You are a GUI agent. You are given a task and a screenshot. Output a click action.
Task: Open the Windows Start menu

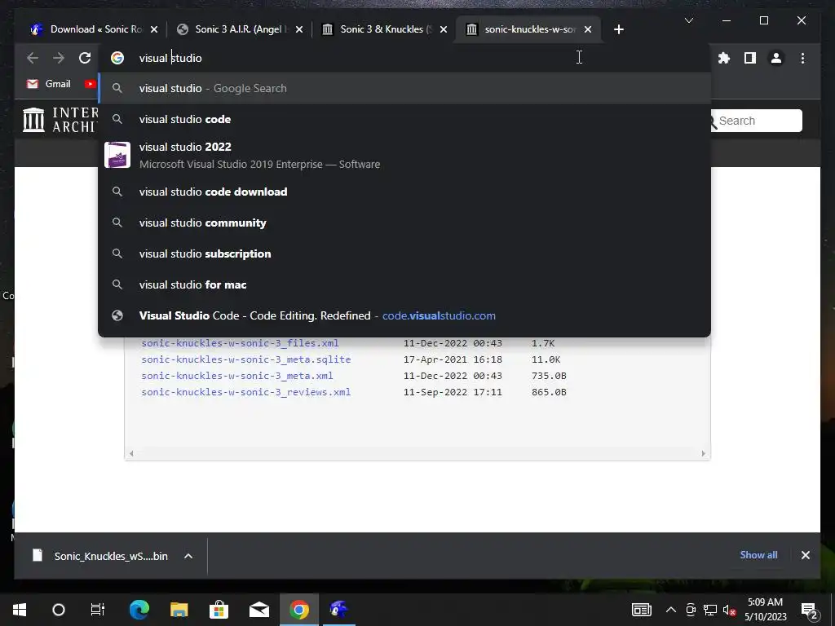[x=20, y=610]
